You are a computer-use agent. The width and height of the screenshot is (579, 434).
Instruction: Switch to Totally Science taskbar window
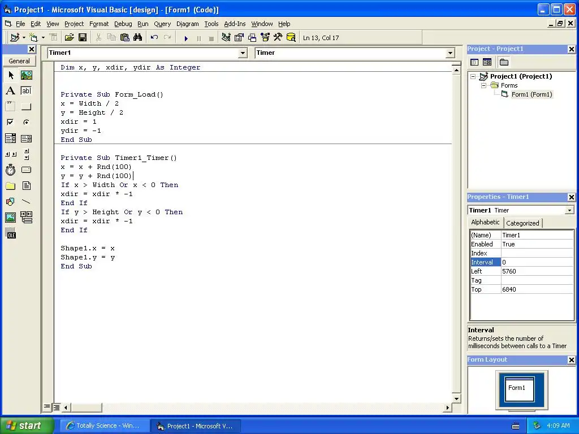105,426
